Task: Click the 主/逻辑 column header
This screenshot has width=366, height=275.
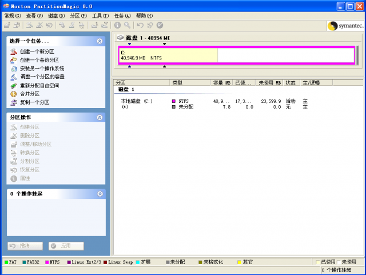Action: 316,83
